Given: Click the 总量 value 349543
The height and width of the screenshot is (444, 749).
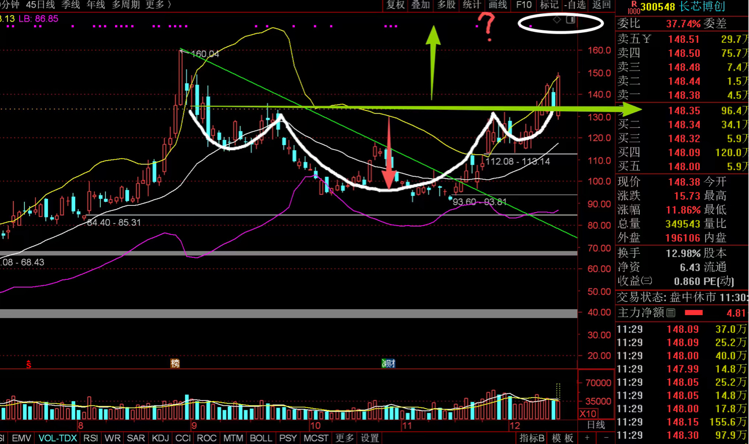Looking at the screenshot, I should [x=682, y=224].
